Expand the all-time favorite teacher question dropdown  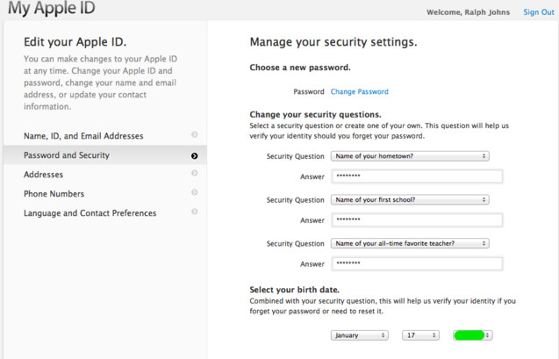tap(409, 244)
